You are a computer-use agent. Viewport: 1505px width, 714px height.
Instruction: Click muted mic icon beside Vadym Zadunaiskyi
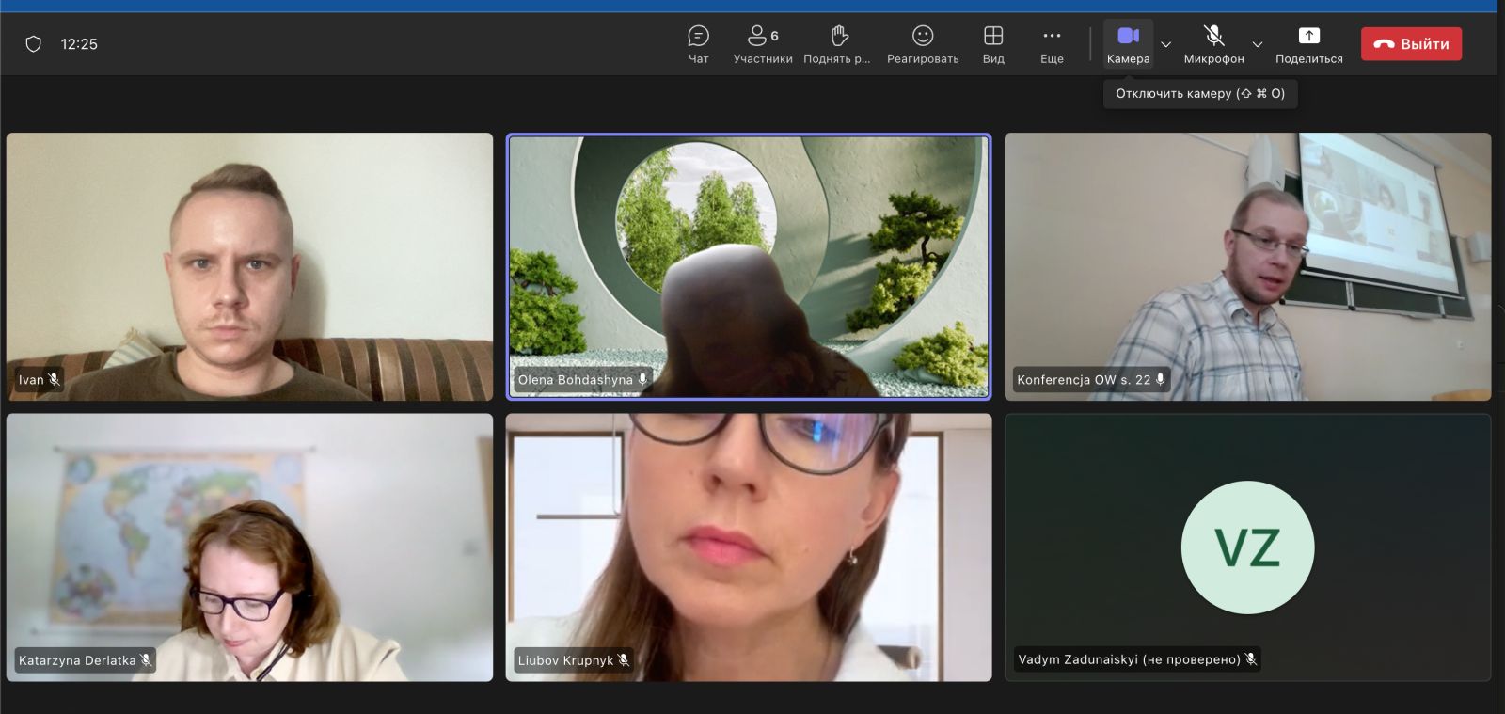tap(1251, 659)
